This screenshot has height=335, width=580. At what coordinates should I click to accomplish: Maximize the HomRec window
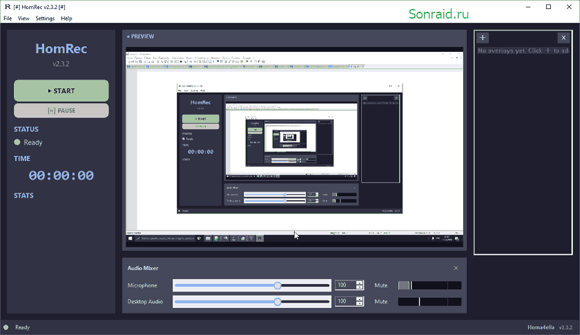click(x=548, y=7)
